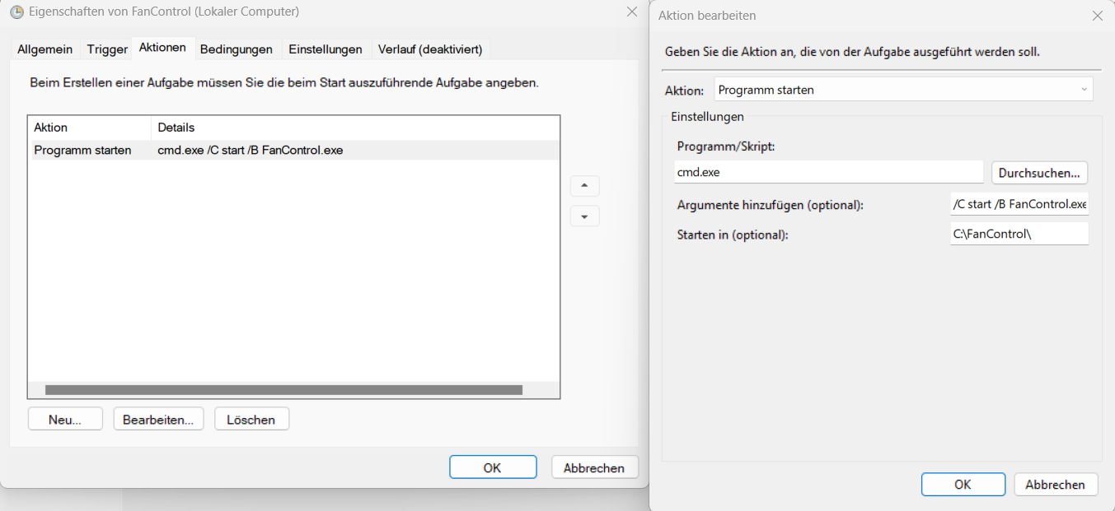This screenshot has width=1115, height=511.
Task: Cancel the Aktion bearbeiten dialog
Action: pos(1056,484)
